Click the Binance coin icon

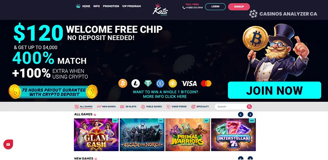click(x=173, y=84)
